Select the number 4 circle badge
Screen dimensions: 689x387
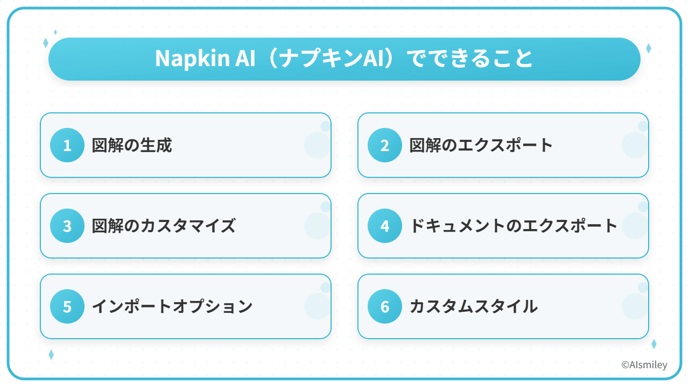pos(385,226)
